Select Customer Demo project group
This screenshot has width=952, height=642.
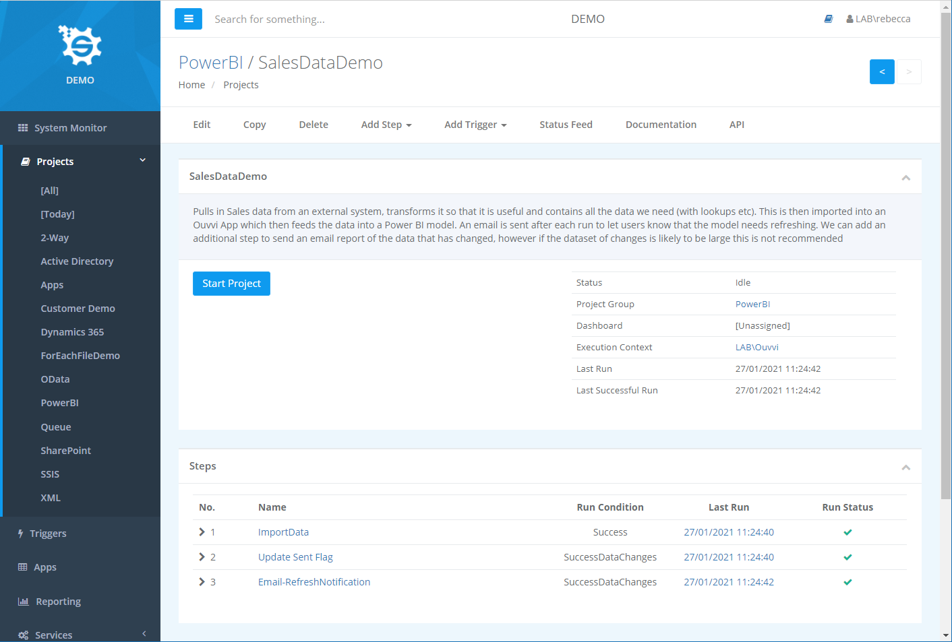click(x=78, y=309)
